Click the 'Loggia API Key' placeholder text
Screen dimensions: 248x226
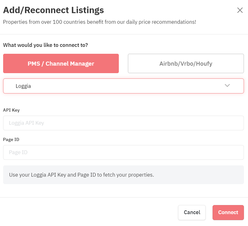[x=26, y=123]
